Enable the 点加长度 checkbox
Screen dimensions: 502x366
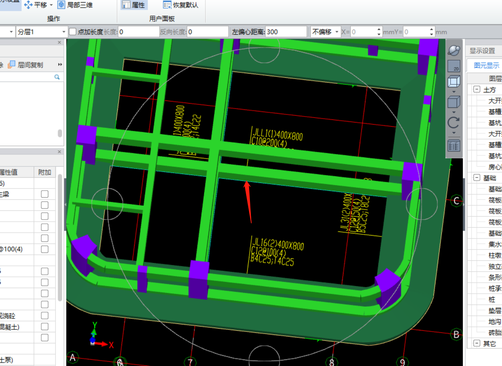click(73, 32)
